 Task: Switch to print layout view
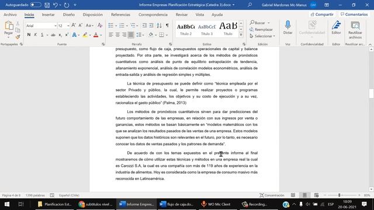pos(304,195)
